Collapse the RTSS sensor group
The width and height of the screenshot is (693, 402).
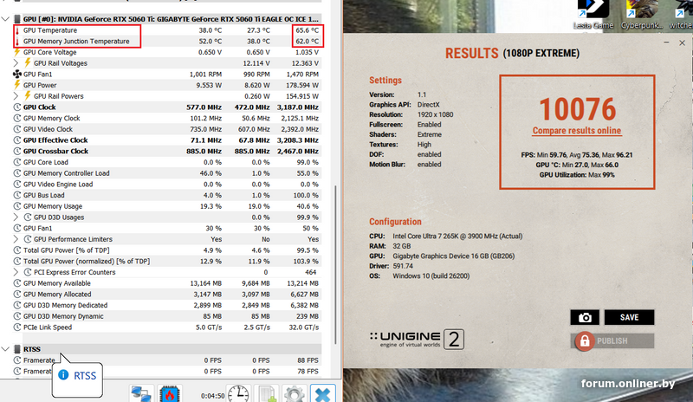[5, 349]
